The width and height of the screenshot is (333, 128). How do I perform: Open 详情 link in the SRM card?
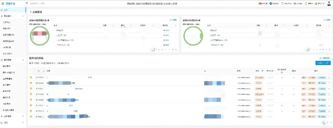pos(327,20)
